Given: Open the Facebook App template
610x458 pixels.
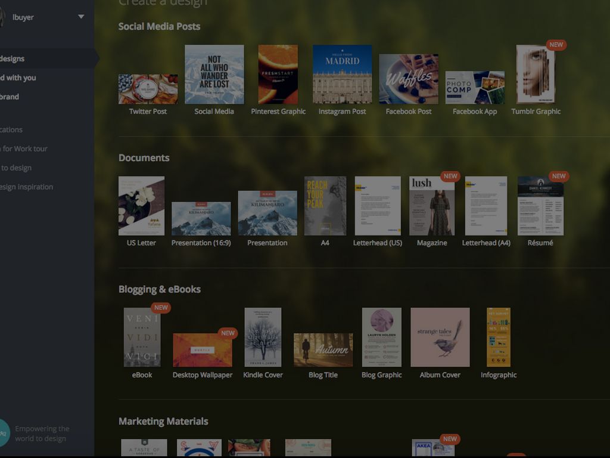Looking at the screenshot, I should 475,88.
